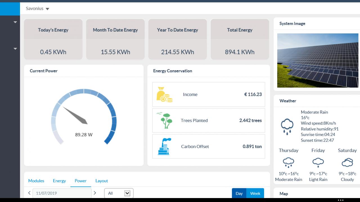Click the € 116.23 income value
This screenshot has width=360, height=202.
pos(253,94)
